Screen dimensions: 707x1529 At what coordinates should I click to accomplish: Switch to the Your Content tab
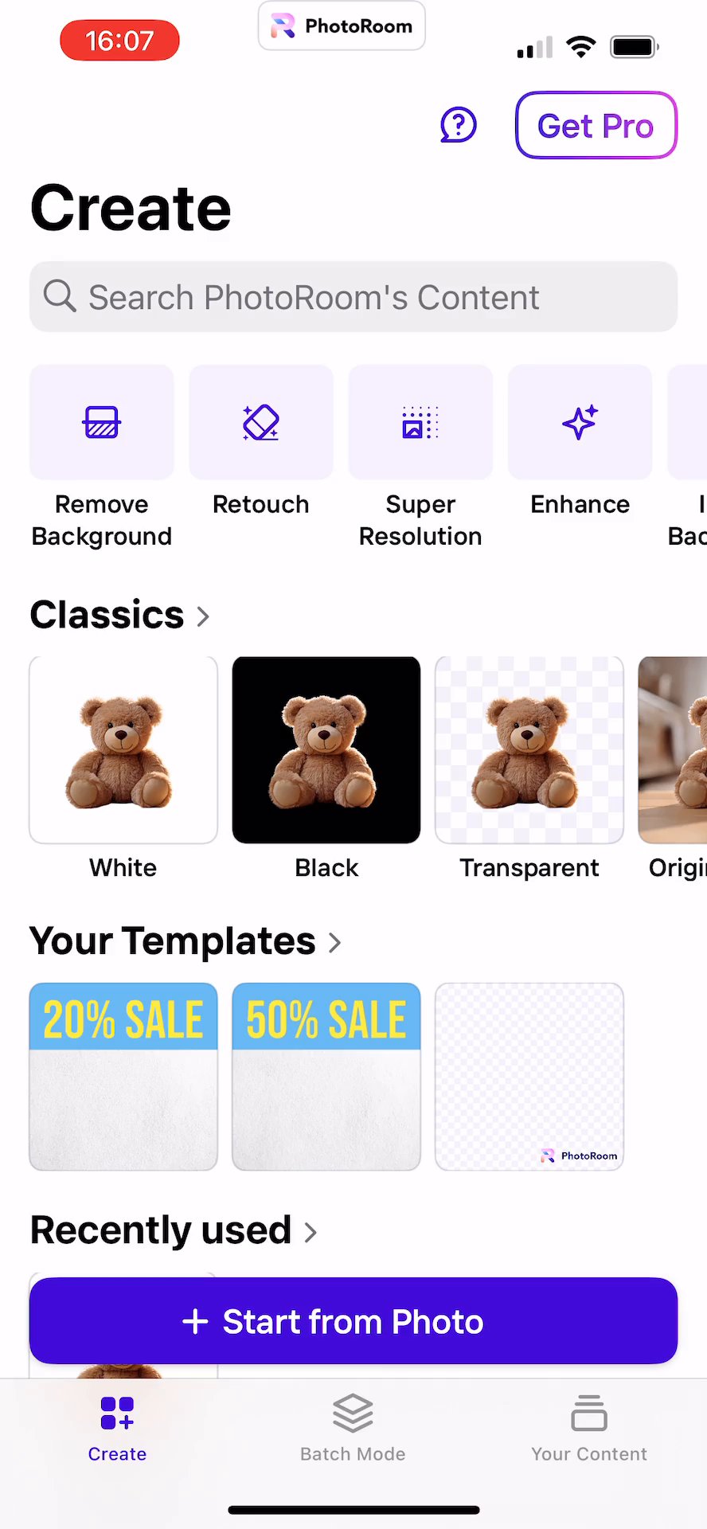click(589, 1429)
